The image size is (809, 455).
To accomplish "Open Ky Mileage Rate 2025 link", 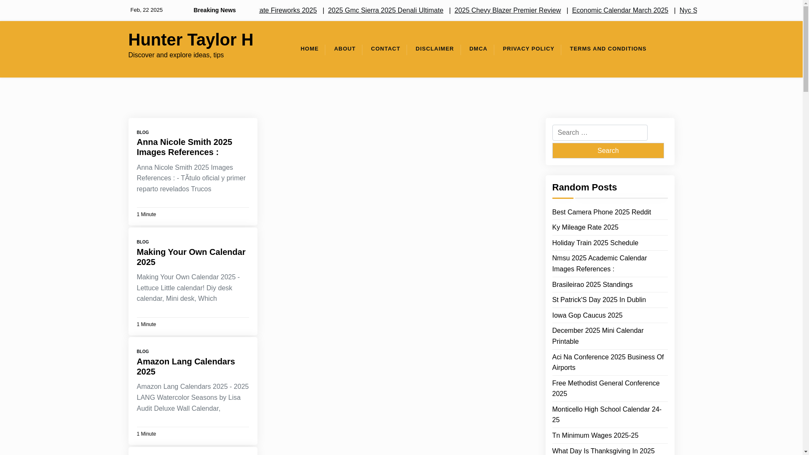I will pyautogui.click(x=585, y=227).
